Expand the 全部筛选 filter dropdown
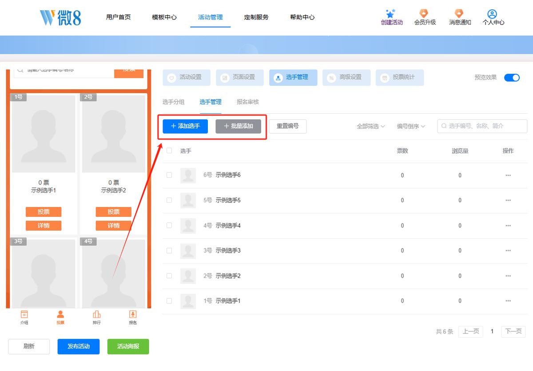The height and width of the screenshot is (371, 533). (x=371, y=126)
